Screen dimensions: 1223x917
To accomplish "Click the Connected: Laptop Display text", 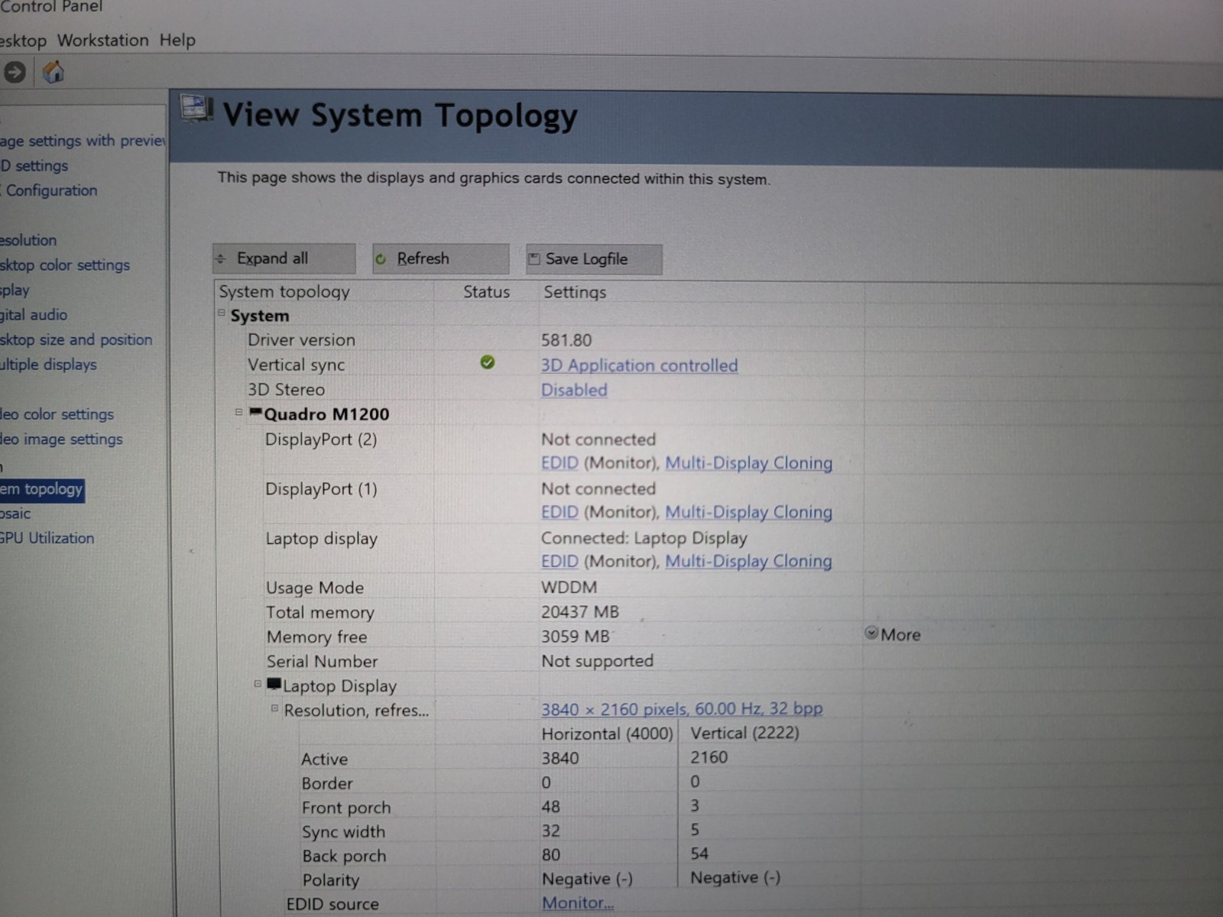I will click(644, 538).
